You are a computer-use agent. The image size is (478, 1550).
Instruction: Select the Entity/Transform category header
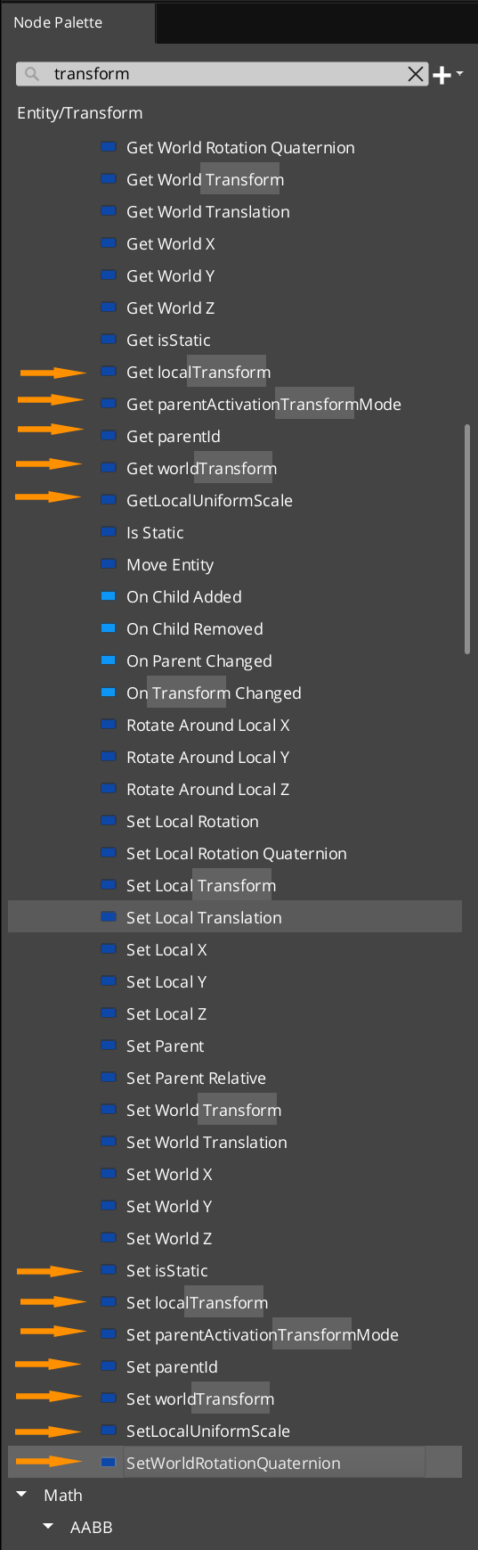point(79,113)
